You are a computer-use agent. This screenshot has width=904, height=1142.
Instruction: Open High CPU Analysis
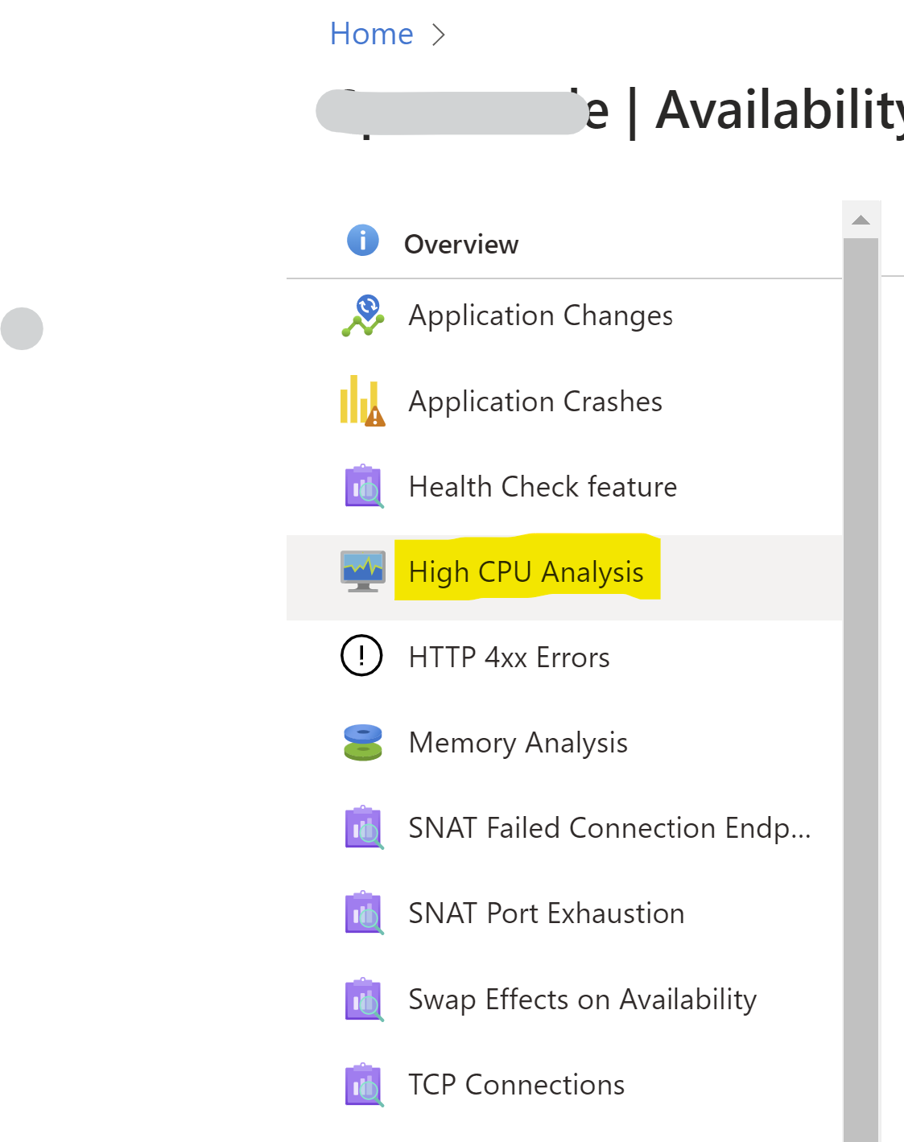point(526,571)
